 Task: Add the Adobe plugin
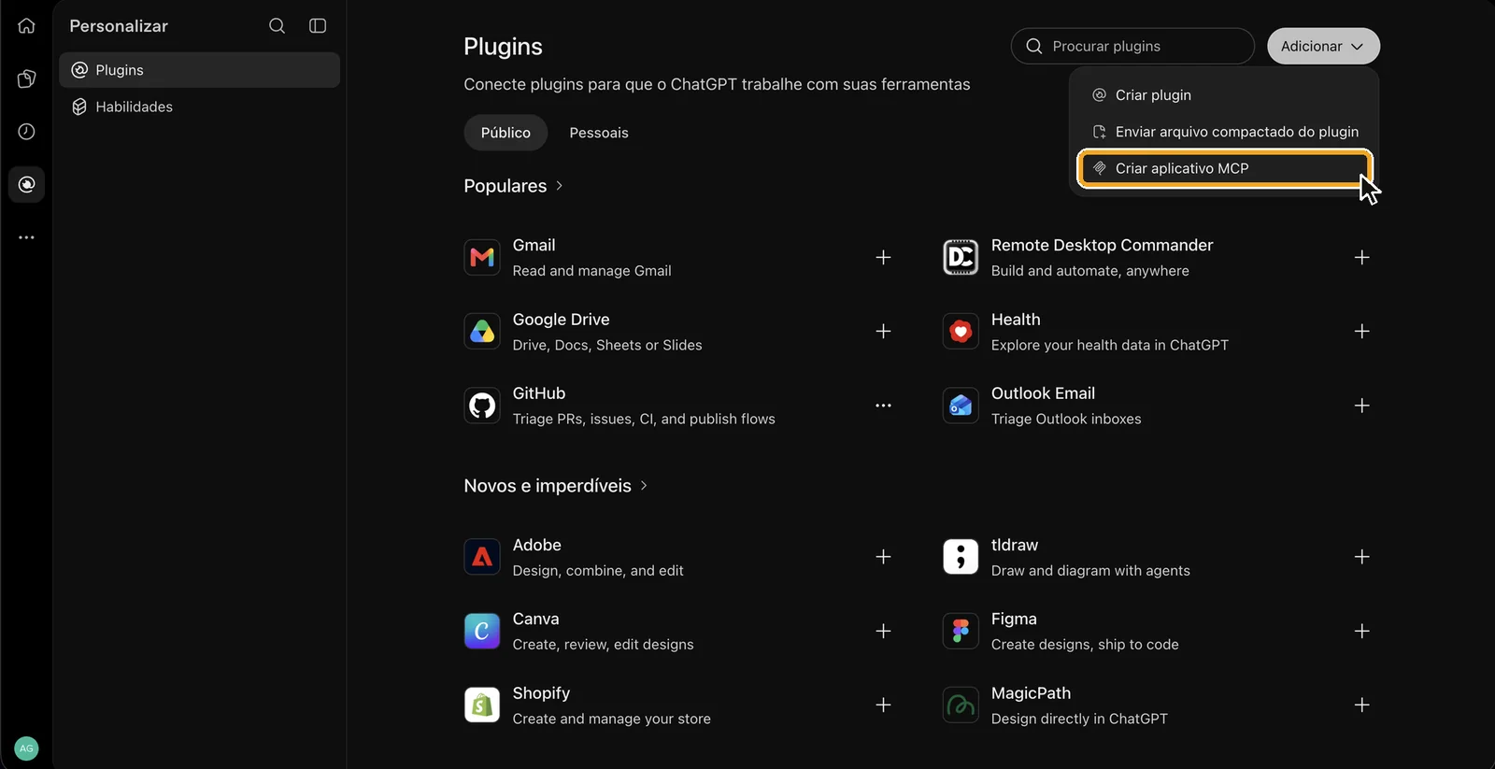(883, 557)
